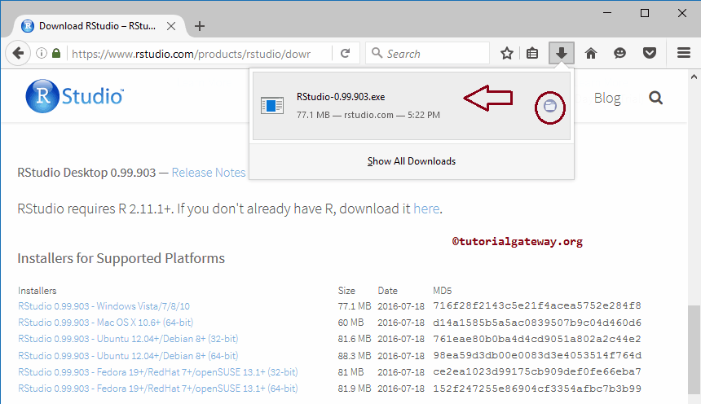Click the RStudio logo on the page
Viewport: 701px width, 404px height.
click(x=74, y=96)
